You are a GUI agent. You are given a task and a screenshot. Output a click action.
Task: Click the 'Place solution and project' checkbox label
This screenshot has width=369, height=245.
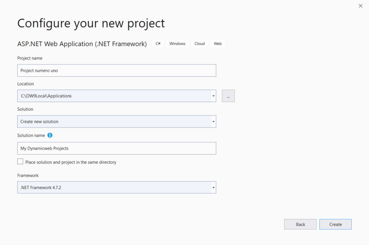pos(71,162)
